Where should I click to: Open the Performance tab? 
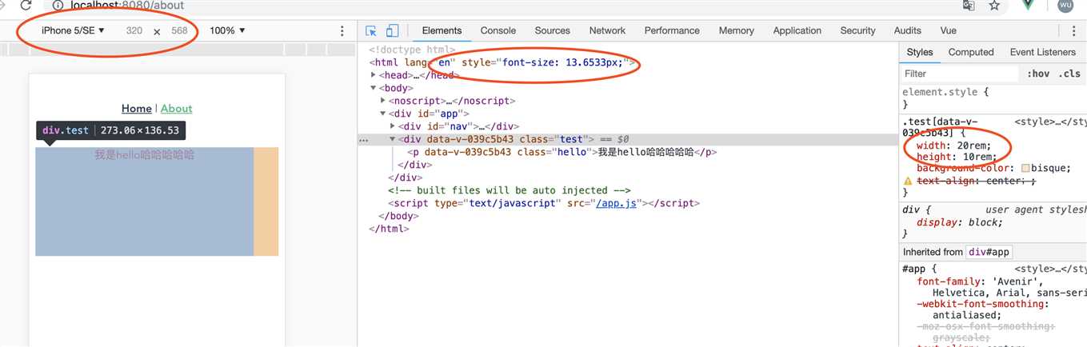point(672,30)
